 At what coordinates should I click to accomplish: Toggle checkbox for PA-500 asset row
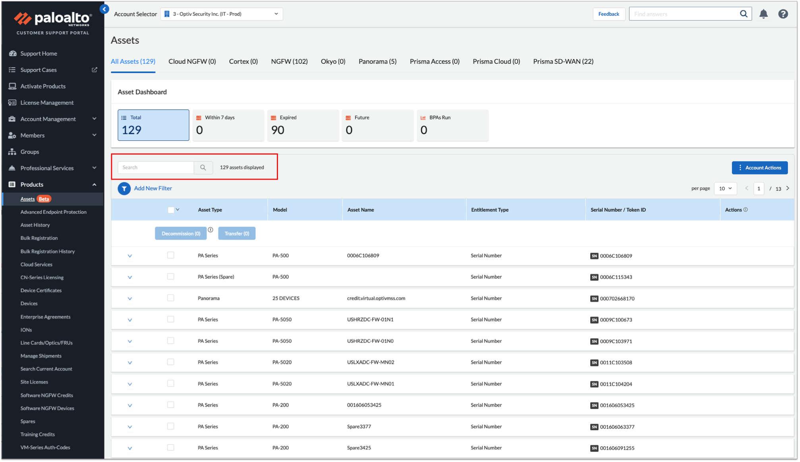pyautogui.click(x=171, y=255)
